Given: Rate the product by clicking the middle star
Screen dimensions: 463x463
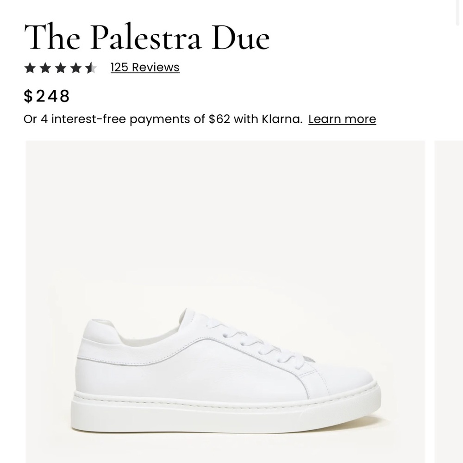Looking at the screenshot, I should coord(60,67).
